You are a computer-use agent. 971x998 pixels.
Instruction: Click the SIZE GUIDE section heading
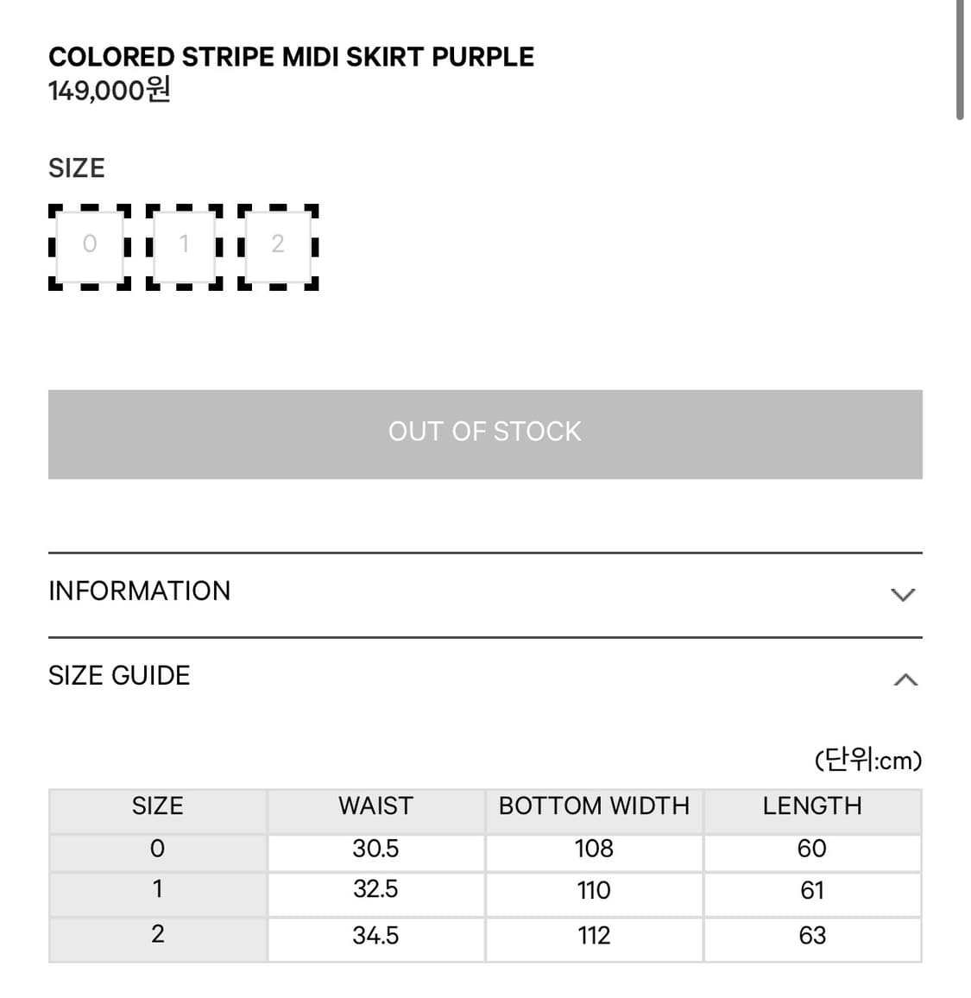pyautogui.click(x=119, y=675)
